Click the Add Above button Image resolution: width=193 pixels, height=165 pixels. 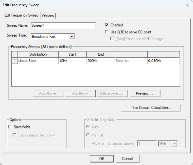(48, 93)
